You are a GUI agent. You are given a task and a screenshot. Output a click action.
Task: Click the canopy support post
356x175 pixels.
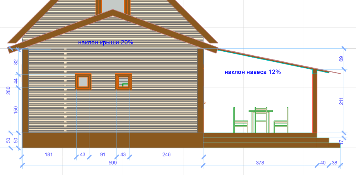315,102
